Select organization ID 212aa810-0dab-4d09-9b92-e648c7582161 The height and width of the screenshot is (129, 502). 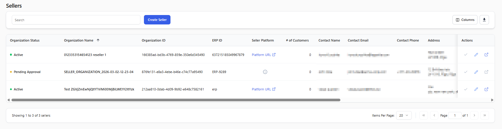pos(173,89)
